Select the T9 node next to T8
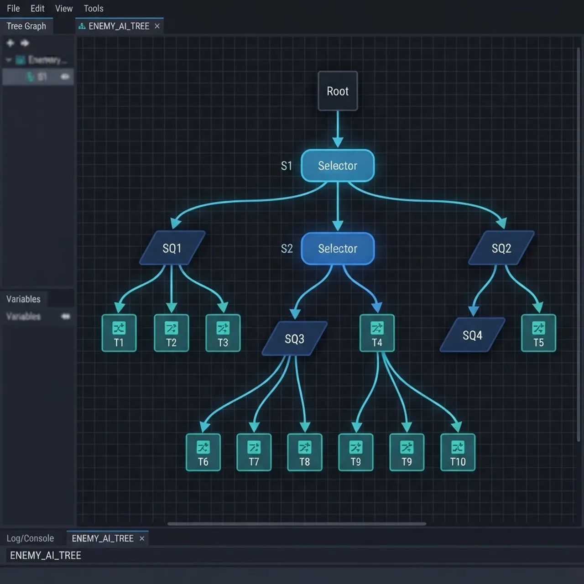The image size is (584, 584). pos(355,452)
